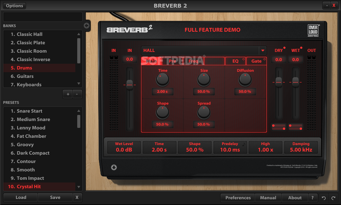Open the HALL algorithm selector field
Image resolution: width=341 pixels, height=205 pixels.
click(204, 51)
